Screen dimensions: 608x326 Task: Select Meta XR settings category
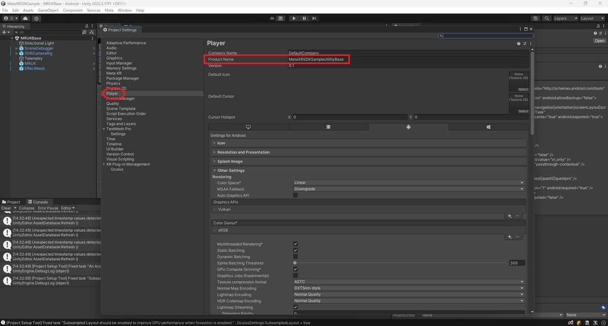pos(114,73)
